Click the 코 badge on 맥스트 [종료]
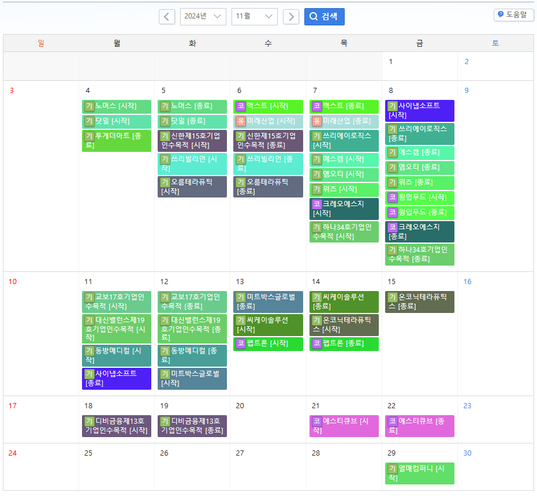 pos(317,106)
